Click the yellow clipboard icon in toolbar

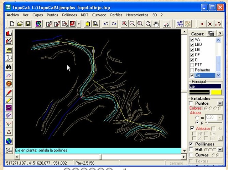pyautogui.click(x=87, y=24)
